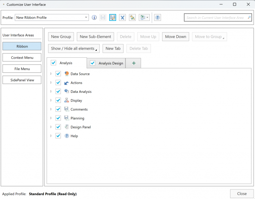
Task: Select the Context Menu interface area
Action: click(22, 57)
